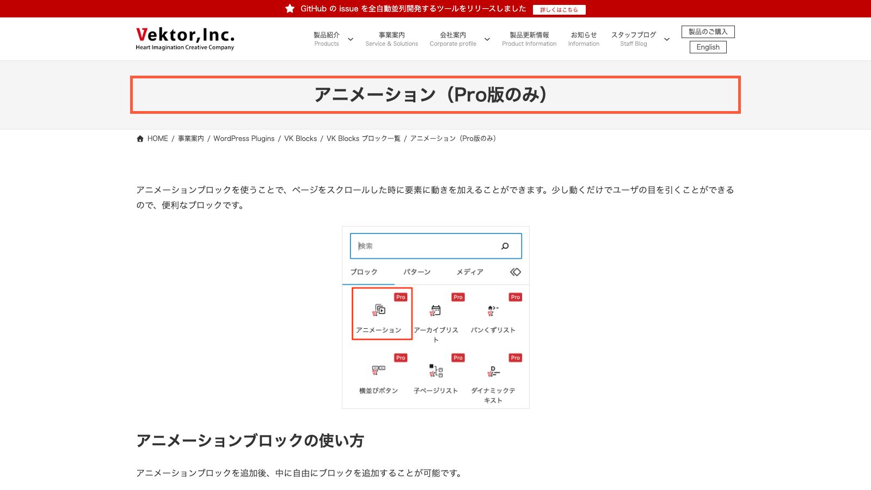Image resolution: width=871 pixels, height=490 pixels.
Task: Open the 会社案内 Corporate profile menu
Action: [x=453, y=39]
